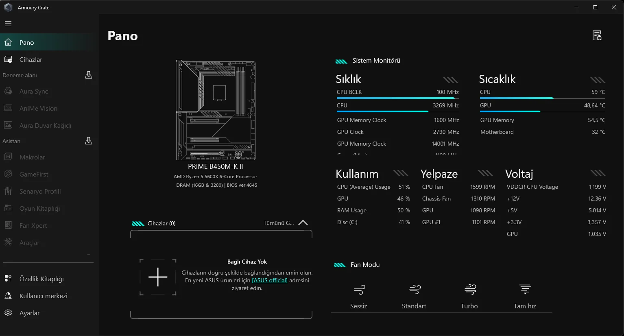Click the AMD Ryzen 5 5600X processor text
Image resolution: width=624 pixels, height=336 pixels.
[x=216, y=177]
